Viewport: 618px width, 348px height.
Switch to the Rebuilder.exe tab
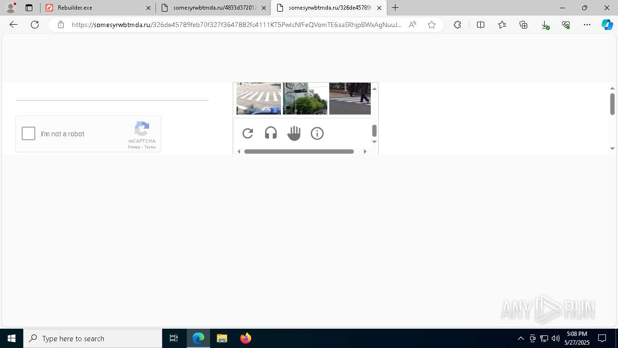tap(97, 8)
